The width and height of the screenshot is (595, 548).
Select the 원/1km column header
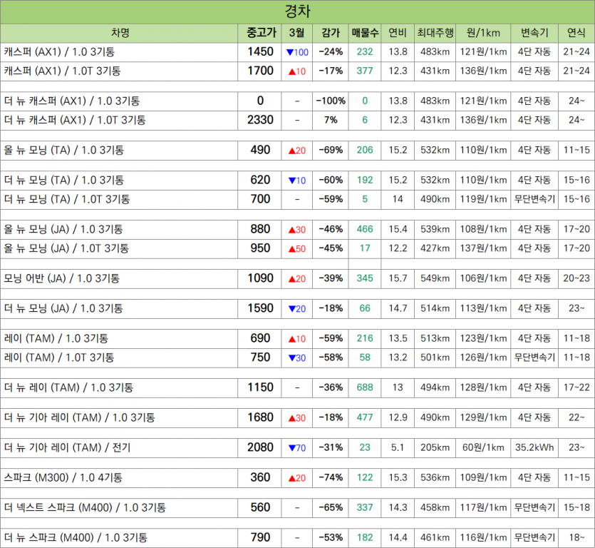point(483,33)
